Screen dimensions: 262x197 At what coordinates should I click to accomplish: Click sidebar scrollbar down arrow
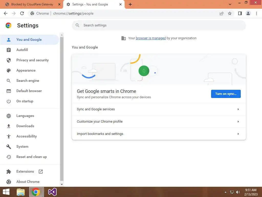[62, 184]
